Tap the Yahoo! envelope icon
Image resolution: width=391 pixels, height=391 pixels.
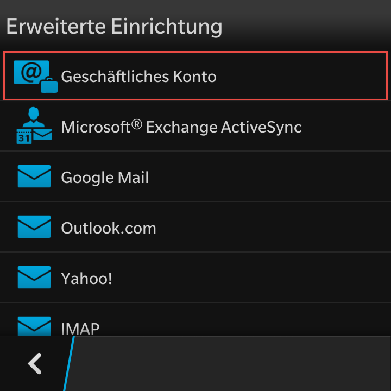34,278
